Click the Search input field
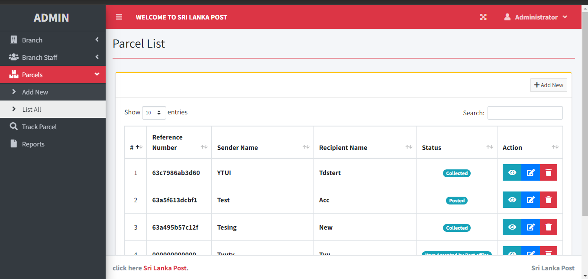This screenshot has width=588, height=279. click(525, 113)
